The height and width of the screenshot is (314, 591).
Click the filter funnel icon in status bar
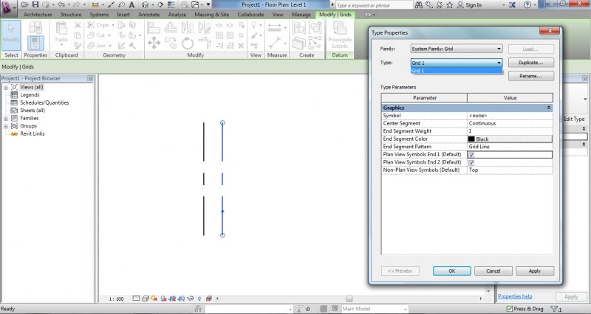tap(553, 309)
